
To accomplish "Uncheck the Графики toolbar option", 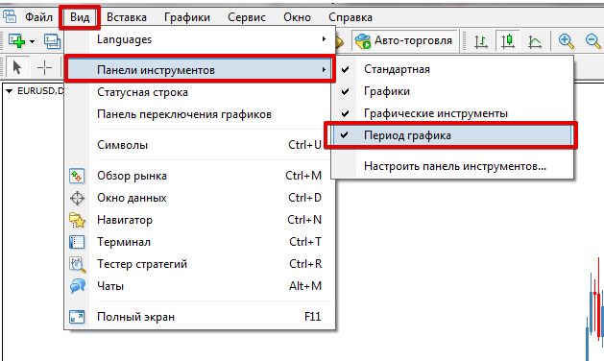I will pyautogui.click(x=452, y=91).
